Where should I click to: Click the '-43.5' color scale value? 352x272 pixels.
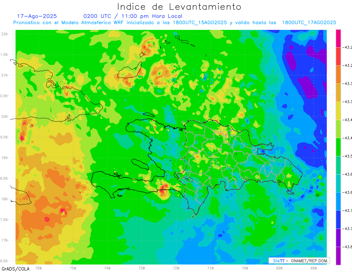[x=348, y=156]
